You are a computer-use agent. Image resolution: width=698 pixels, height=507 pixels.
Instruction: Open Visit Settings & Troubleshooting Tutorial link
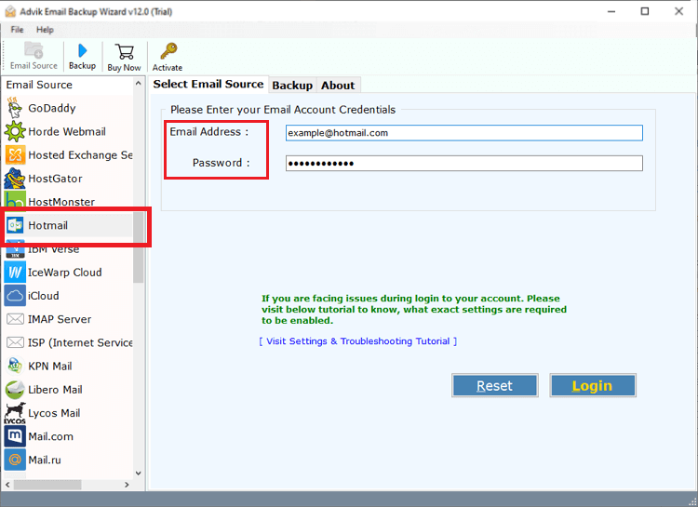357,341
